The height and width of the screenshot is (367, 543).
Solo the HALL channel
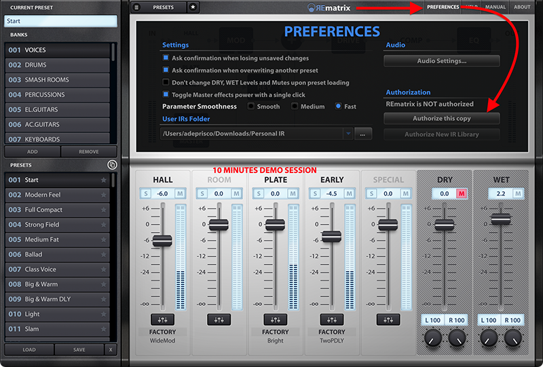(146, 193)
